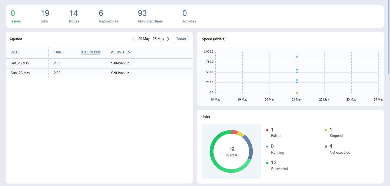Viewport: 390px width, 186px height.
Task: Open the Jobs summary counter
Action: (x=45, y=16)
